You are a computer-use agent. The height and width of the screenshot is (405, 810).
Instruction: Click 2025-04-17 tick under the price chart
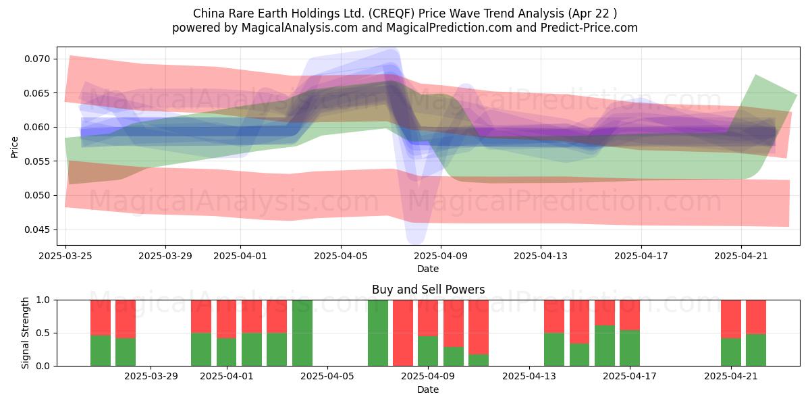click(641, 256)
